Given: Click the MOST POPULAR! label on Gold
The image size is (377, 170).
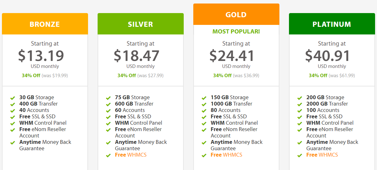Looking at the screenshot, I should click(236, 32).
